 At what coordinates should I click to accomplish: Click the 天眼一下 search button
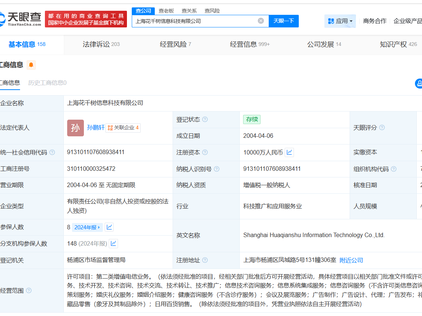pyautogui.click(x=284, y=21)
